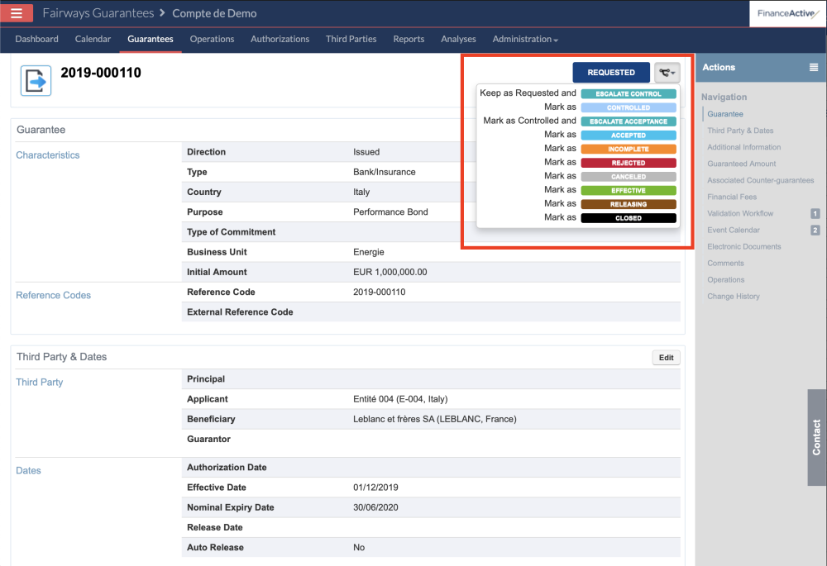827x566 pixels.
Task: Mark guarantee as Releasing
Action: pos(629,204)
